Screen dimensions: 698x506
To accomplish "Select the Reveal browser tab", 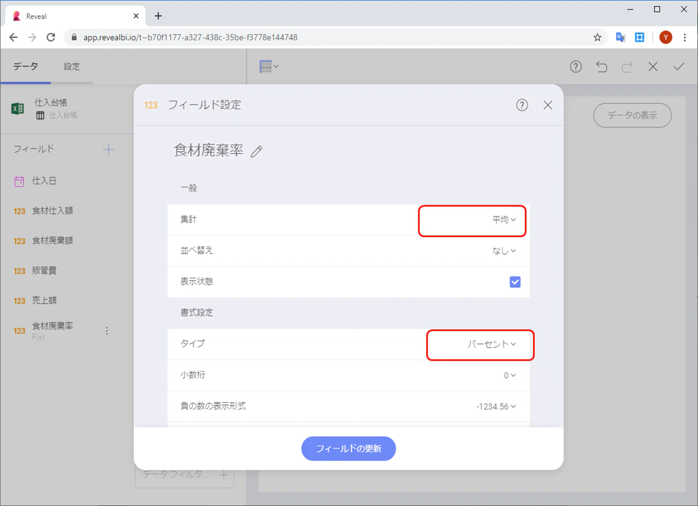I will (x=76, y=16).
